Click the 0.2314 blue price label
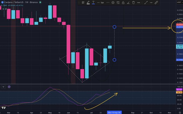 (179, 27)
